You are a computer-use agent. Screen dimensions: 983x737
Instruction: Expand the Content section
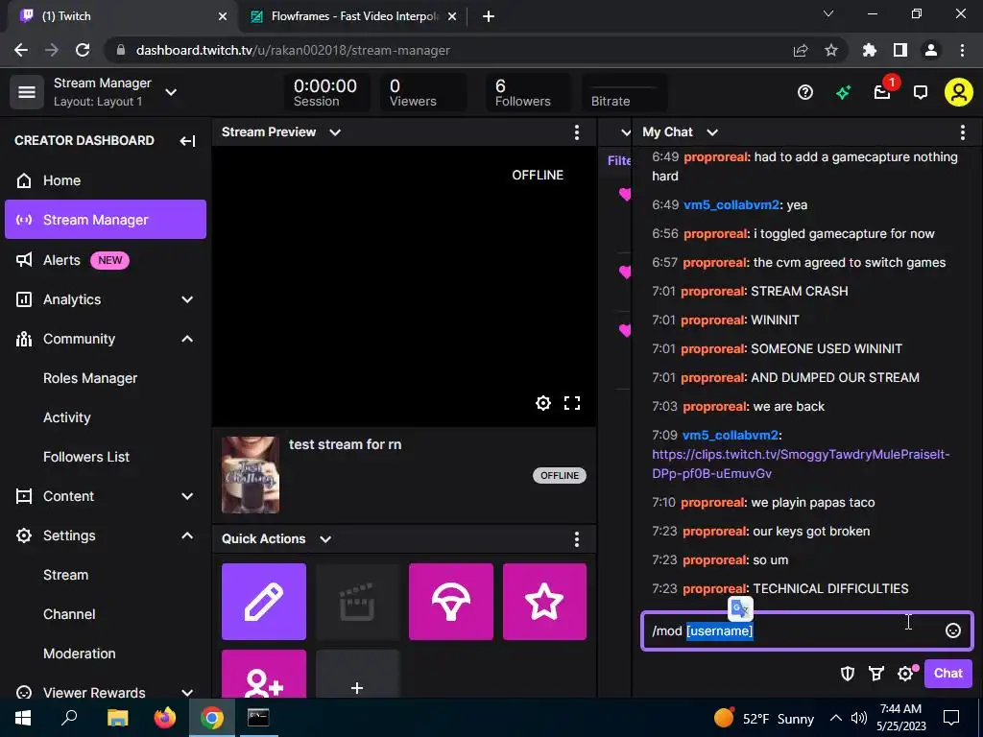[187, 496]
